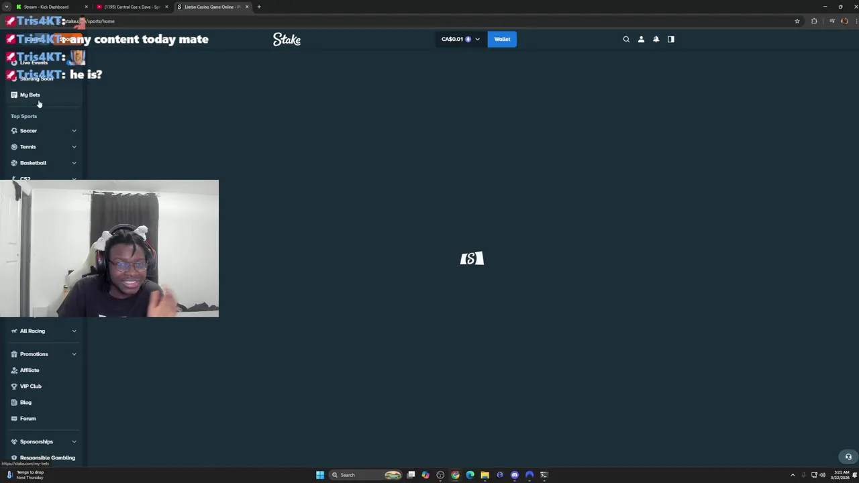Select the Limbo Casino Game Online tab
This screenshot has width=859, height=483.
[x=211, y=7]
